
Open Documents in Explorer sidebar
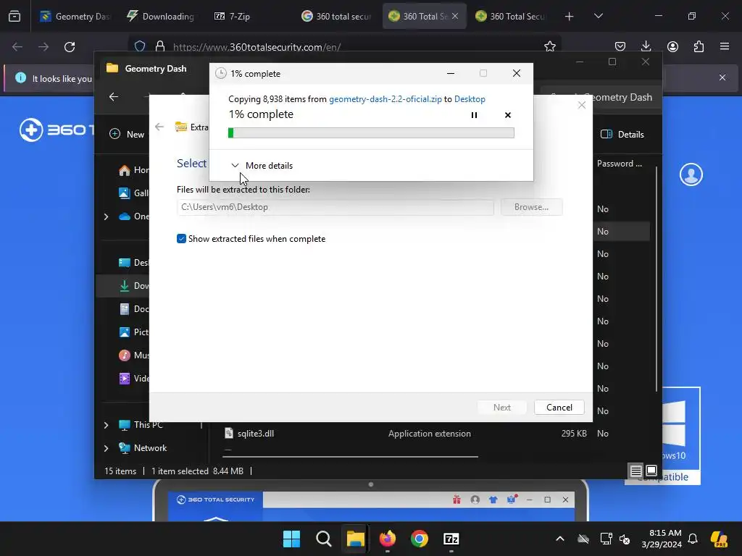point(134,308)
